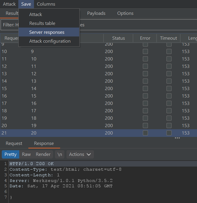
Task: Switch to Render response view
Action: 43,154
